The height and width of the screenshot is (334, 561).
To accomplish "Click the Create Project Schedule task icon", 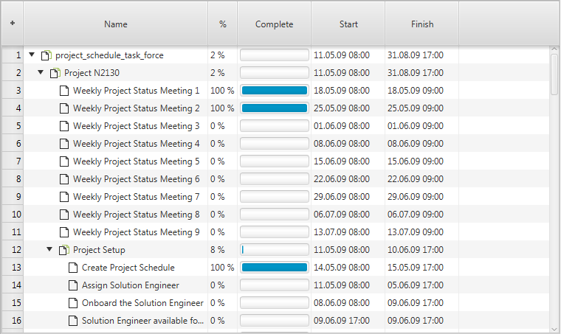I will 73,268.
